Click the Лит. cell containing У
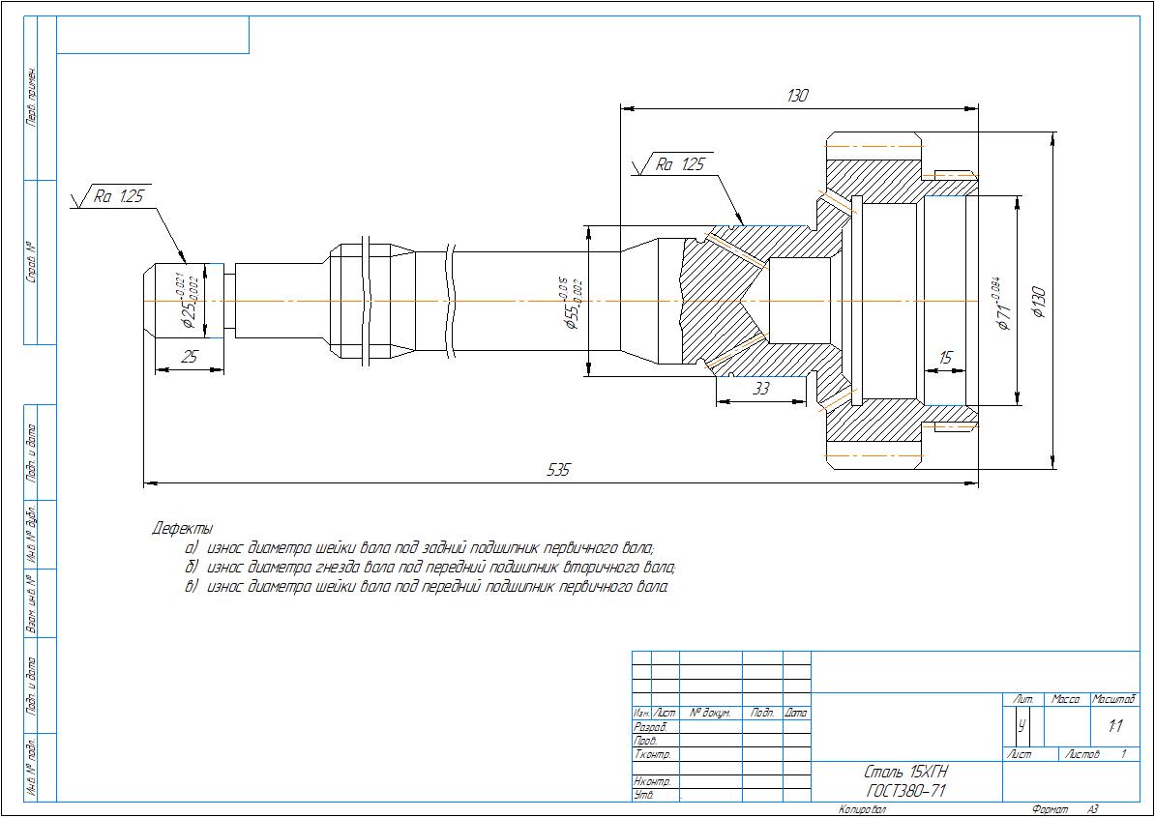Screen dimensions: 1155x818 1023,726
